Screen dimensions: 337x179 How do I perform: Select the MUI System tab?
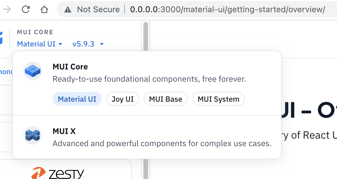[x=218, y=99]
